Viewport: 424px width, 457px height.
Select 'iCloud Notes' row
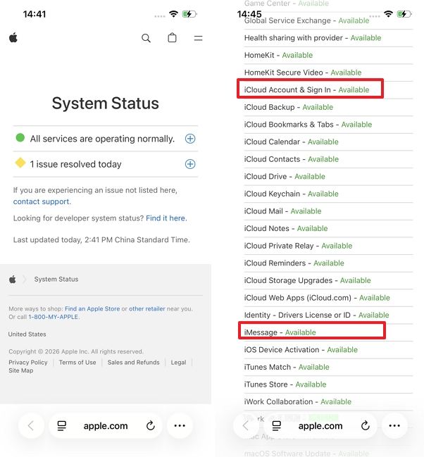329,228
